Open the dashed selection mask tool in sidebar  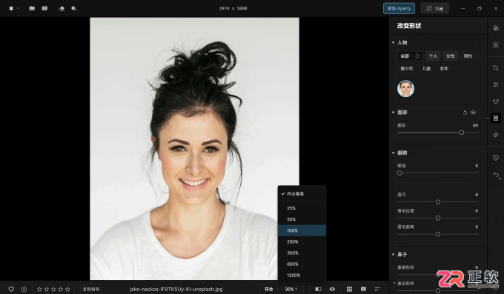496,45
